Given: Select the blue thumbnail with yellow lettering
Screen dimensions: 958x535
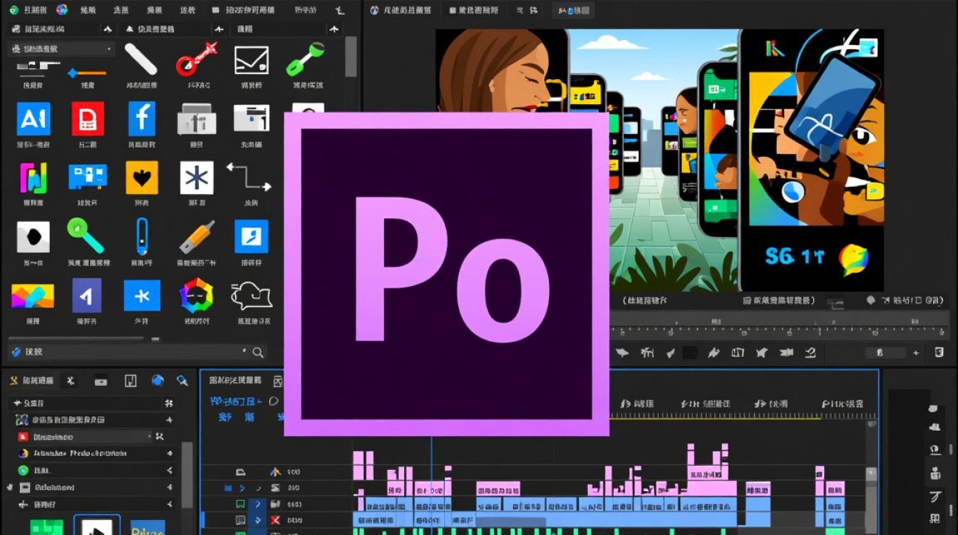Looking at the screenshot, I should (148, 527).
